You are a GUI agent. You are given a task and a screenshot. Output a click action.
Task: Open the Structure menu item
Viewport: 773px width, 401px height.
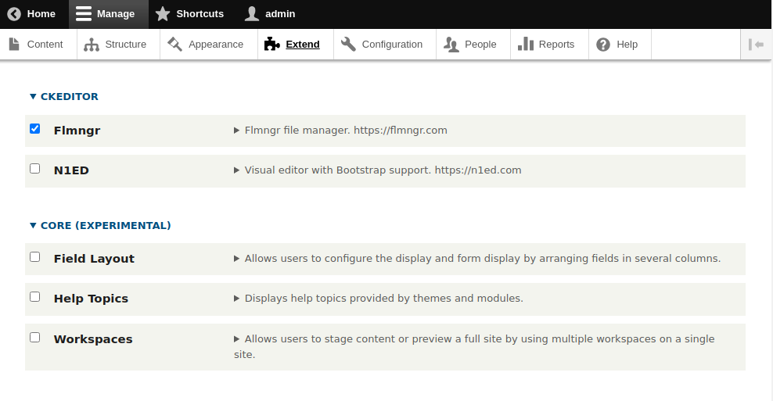(118, 45)
